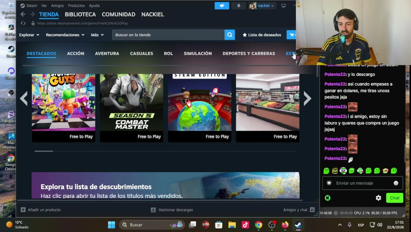Viewport: 411px width, 232px height.
Task: Open Discord desktop shortcut
Action: coord(11,73)
